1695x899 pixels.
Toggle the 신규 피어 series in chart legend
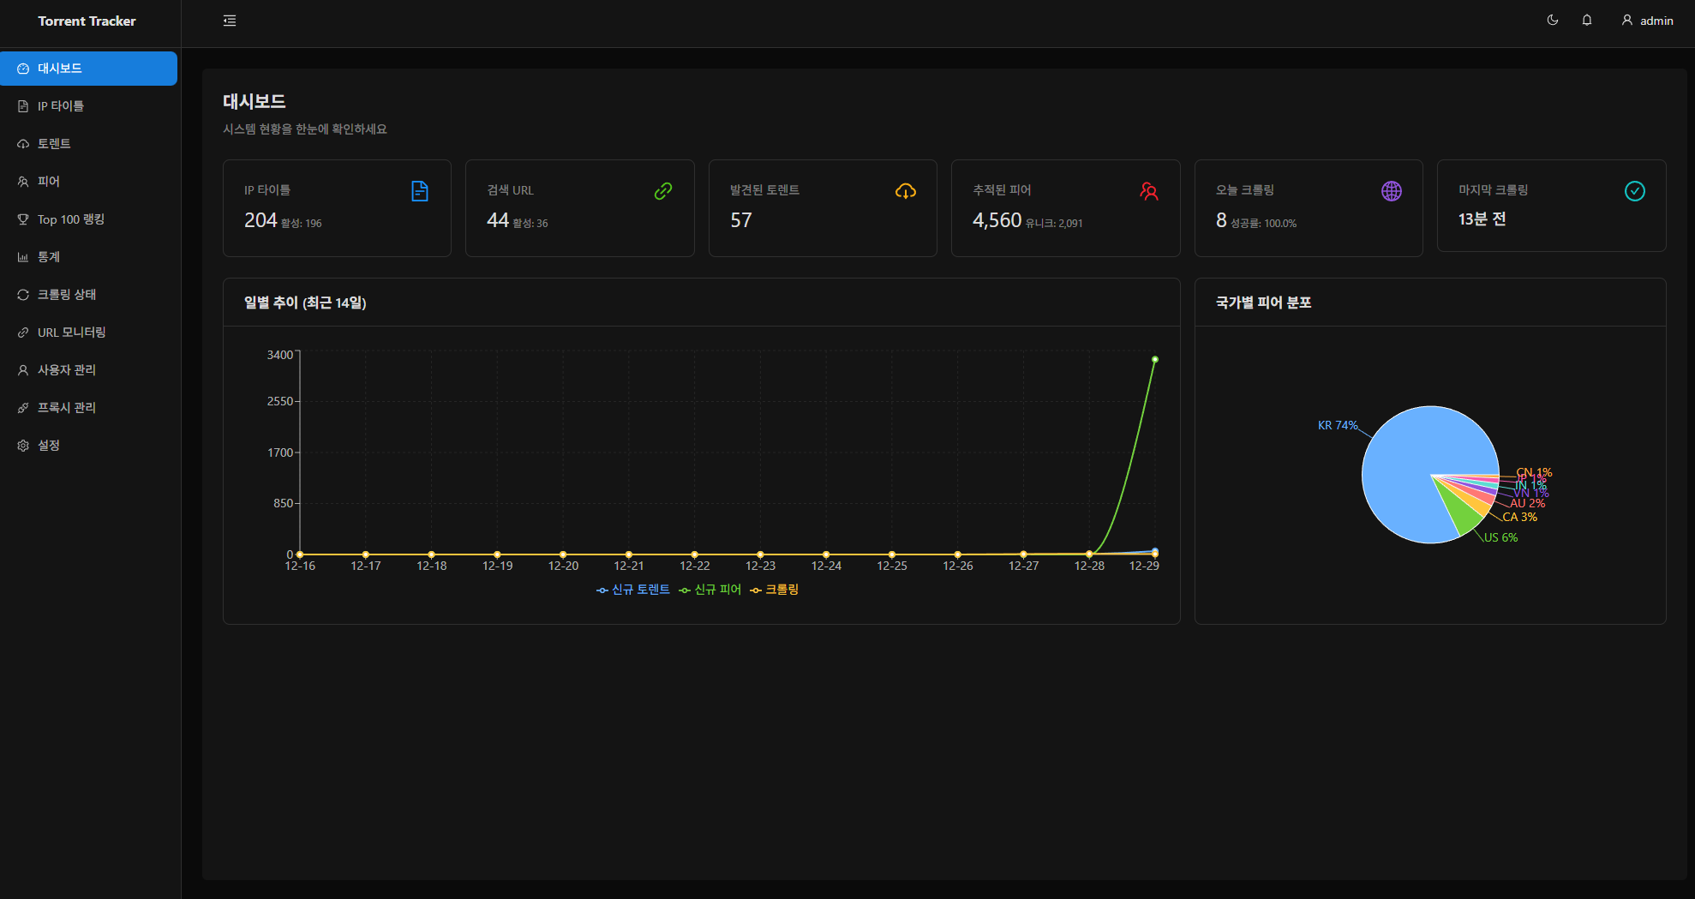click(710, 590)
